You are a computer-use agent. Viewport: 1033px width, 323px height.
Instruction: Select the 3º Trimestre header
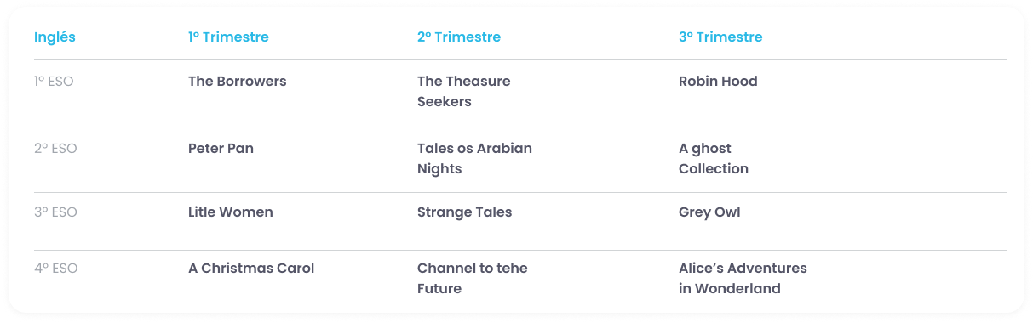coord(720,37)
